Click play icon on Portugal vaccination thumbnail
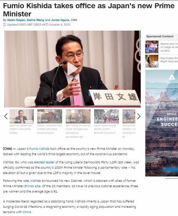 coord(68,120)
